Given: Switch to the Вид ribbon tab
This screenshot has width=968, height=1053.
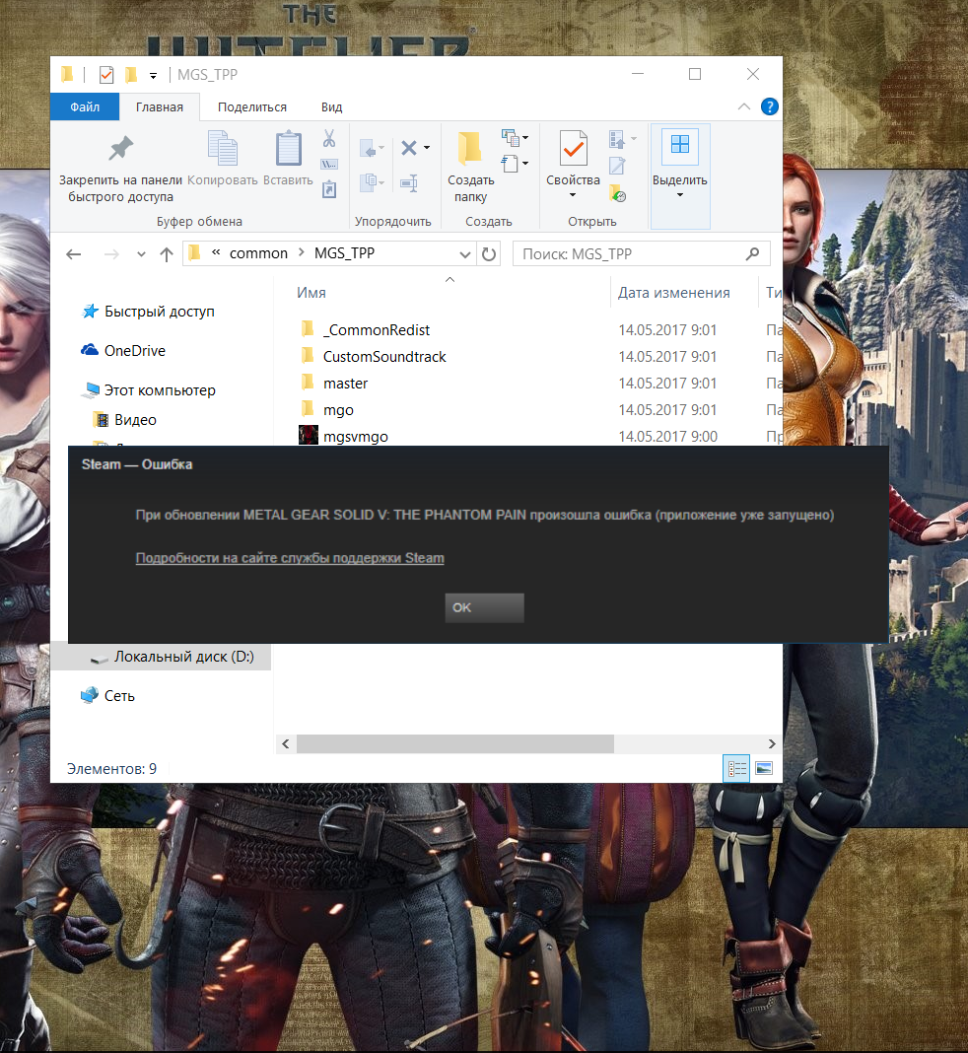Looking at the screenshot, I should click(x=331, y=107).
